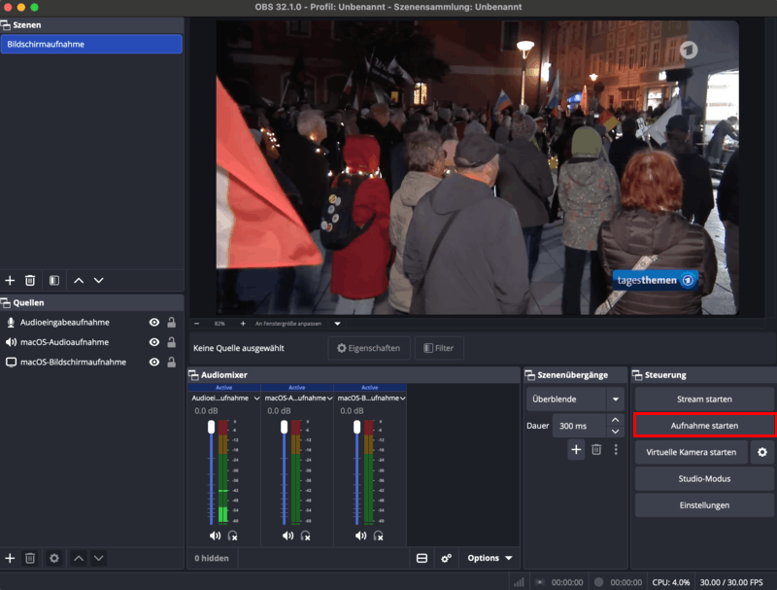Expand the audio mixer Options menu
Image resolution: width=777 pixels, height=590 pixels.
490,558
